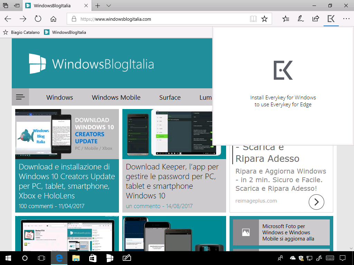Select Windows Mobile in site navigation
Screen dimensions: 354x265
click(116, 97)
